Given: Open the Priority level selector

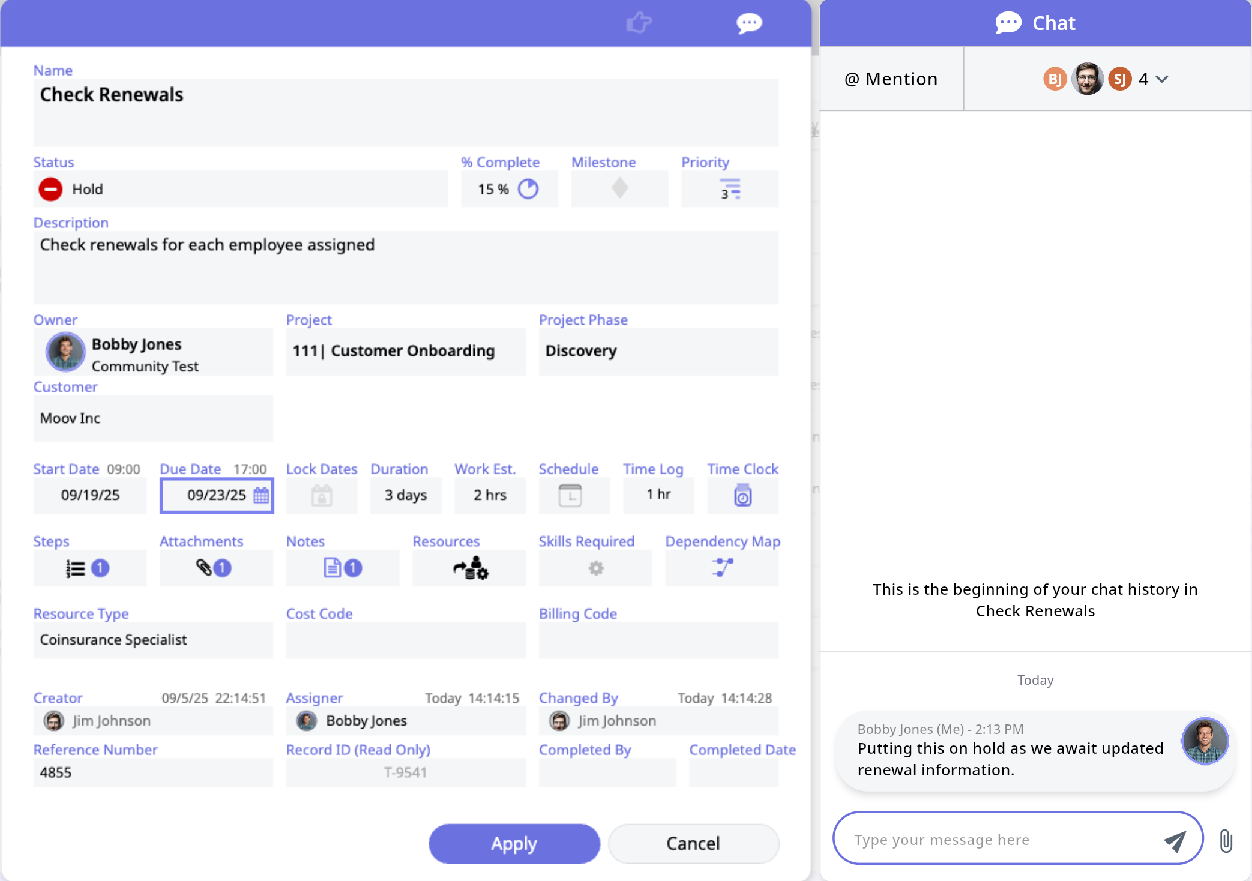Looking at the screenshot, I should click(730, 189).
